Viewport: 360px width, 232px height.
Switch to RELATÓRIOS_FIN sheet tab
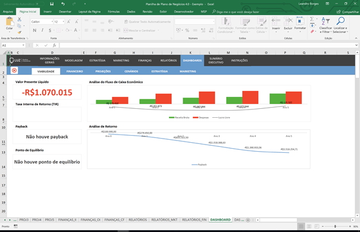(194, 220)
